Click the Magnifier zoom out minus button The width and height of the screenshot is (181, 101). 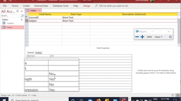137,37
